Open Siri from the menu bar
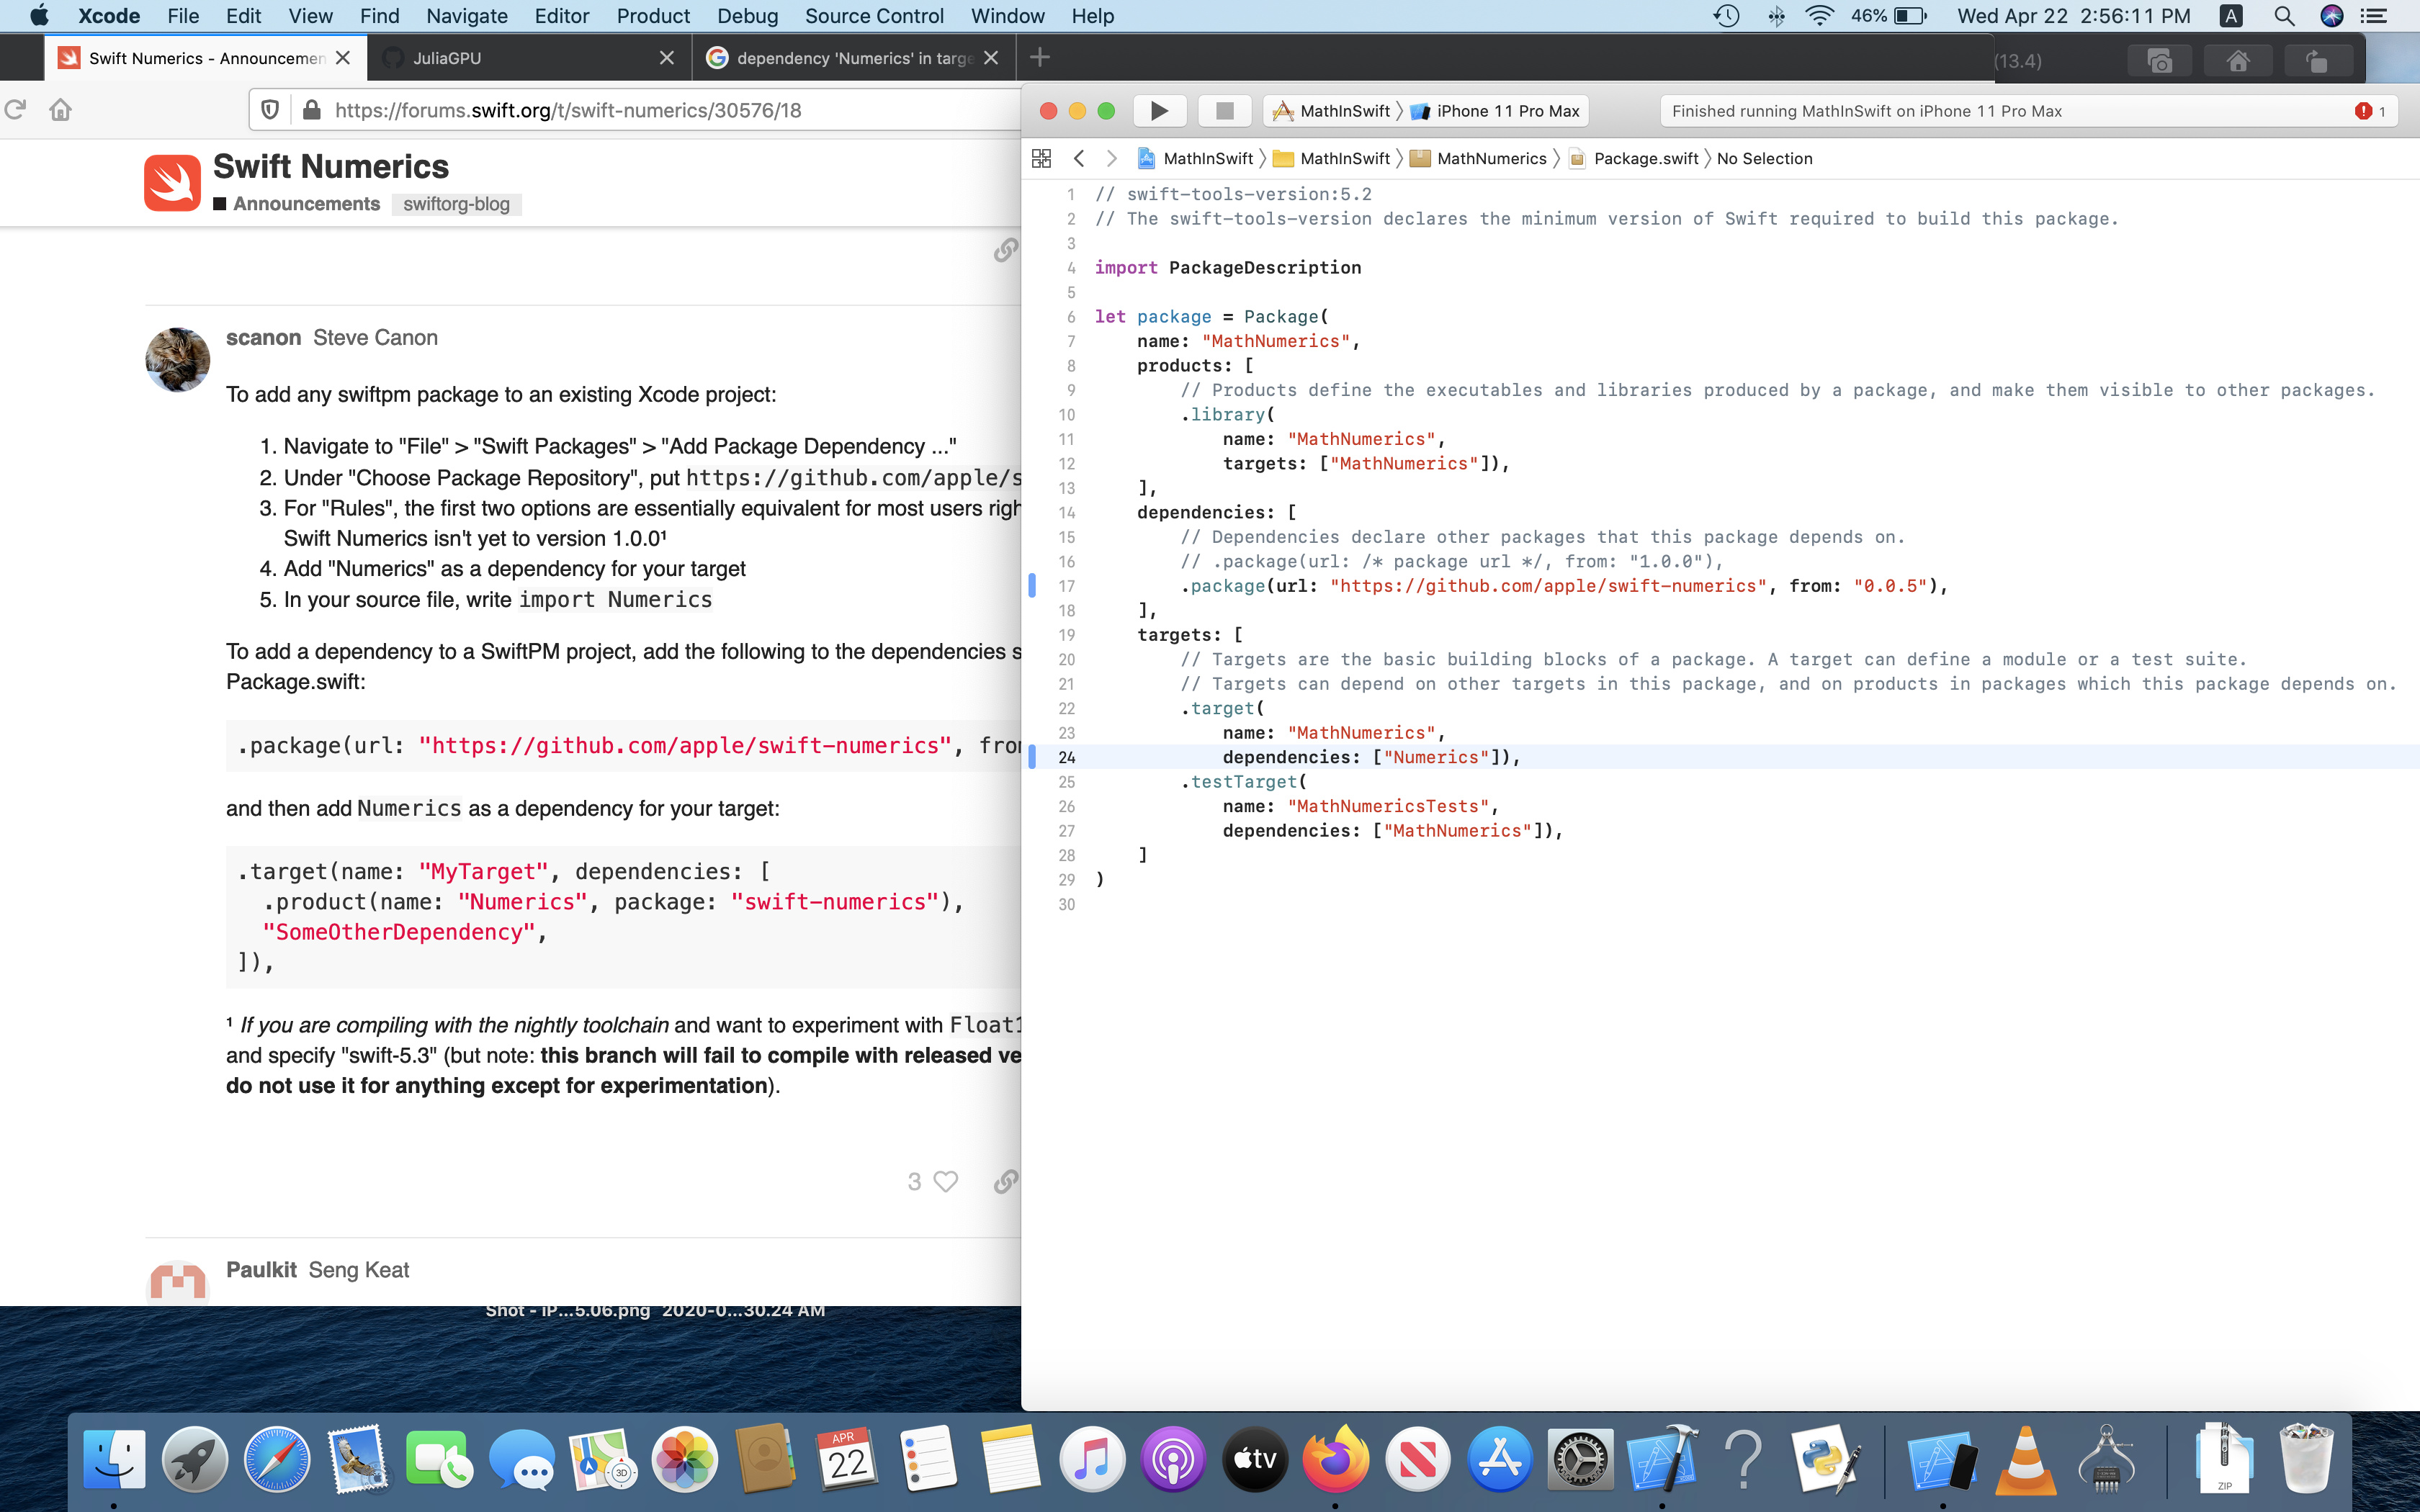Viewport: 2420px width, 1512px height. (x=2332, y=16)
